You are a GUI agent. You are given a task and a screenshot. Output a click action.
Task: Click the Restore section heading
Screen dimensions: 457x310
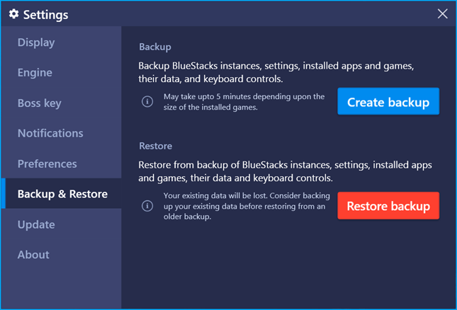point(156,146)
